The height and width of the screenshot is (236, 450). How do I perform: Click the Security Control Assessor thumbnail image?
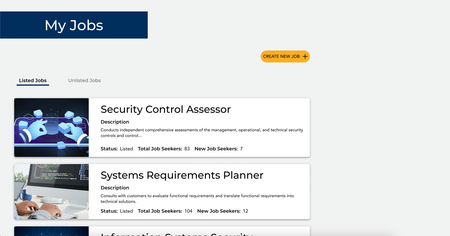51,128
